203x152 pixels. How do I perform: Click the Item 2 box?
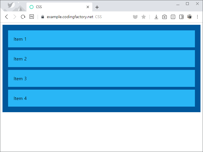pos(101,59)
